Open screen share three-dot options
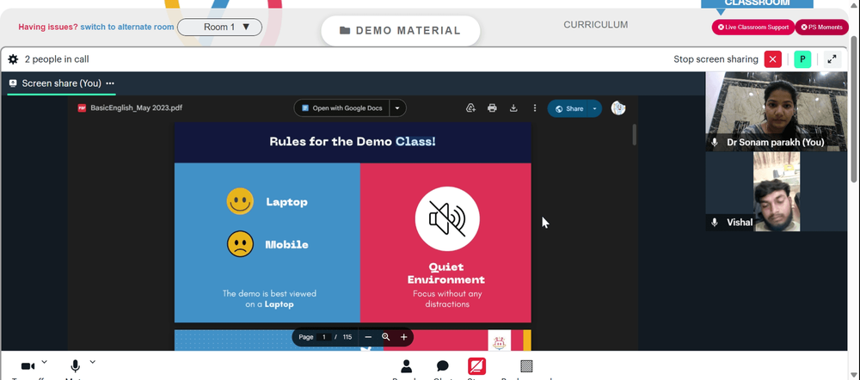 (x=110, y=83)
